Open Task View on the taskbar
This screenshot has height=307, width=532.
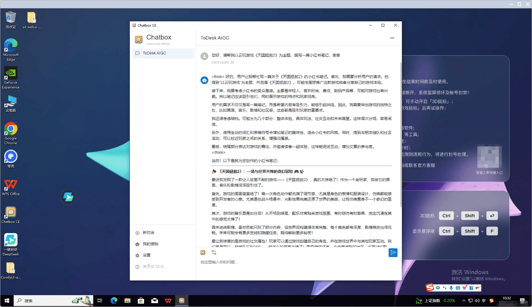100,300
